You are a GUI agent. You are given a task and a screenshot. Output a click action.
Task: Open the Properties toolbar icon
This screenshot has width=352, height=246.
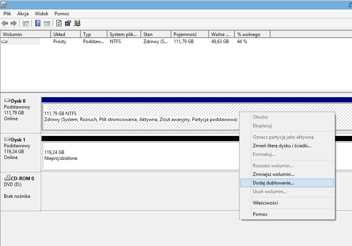(x=68, y=23)
